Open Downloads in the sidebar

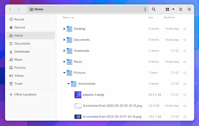[x=30, y=52]
